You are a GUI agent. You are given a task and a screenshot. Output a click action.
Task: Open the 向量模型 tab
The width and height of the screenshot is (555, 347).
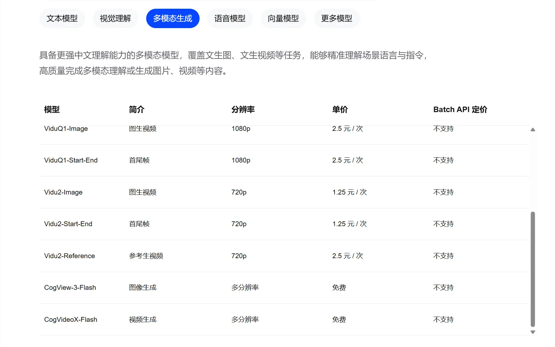tap(283, 18)
